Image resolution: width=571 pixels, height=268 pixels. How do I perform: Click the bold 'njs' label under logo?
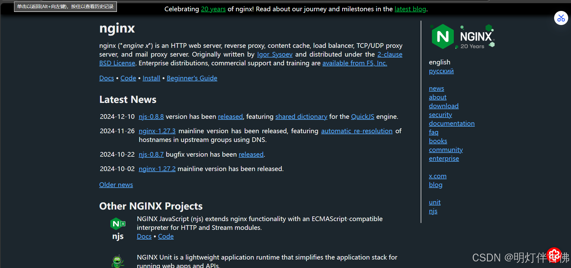tap(118, 236)
